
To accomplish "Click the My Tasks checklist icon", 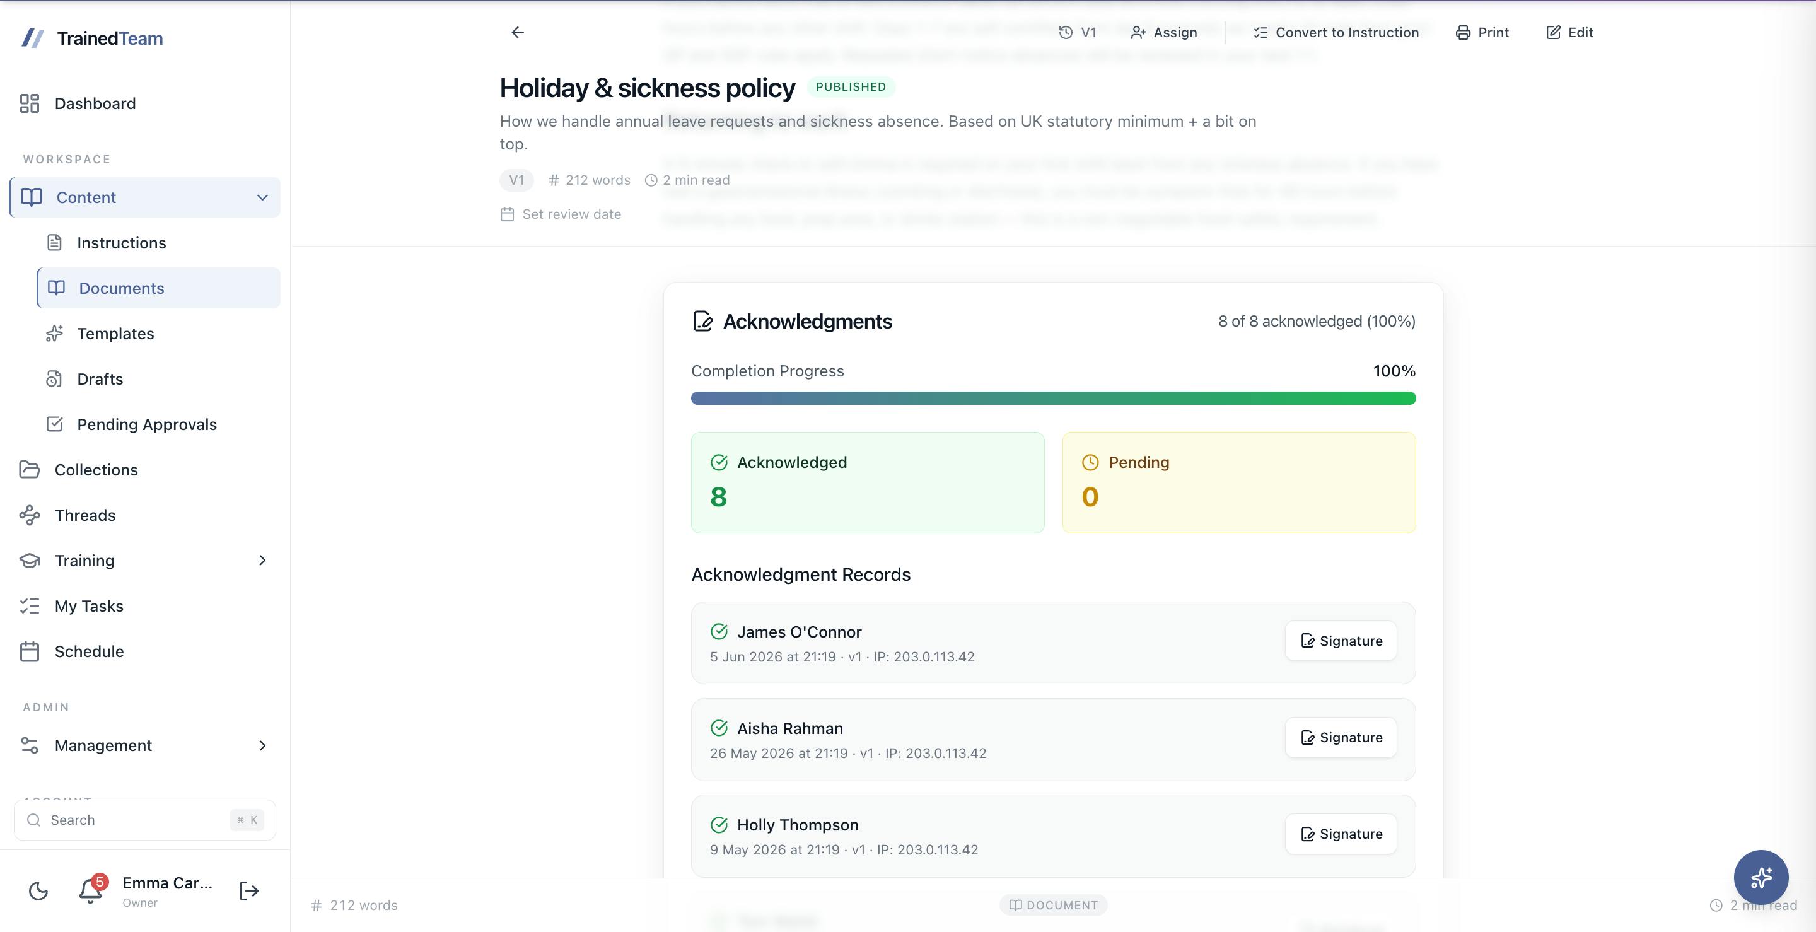I will [x=30, y=606].
